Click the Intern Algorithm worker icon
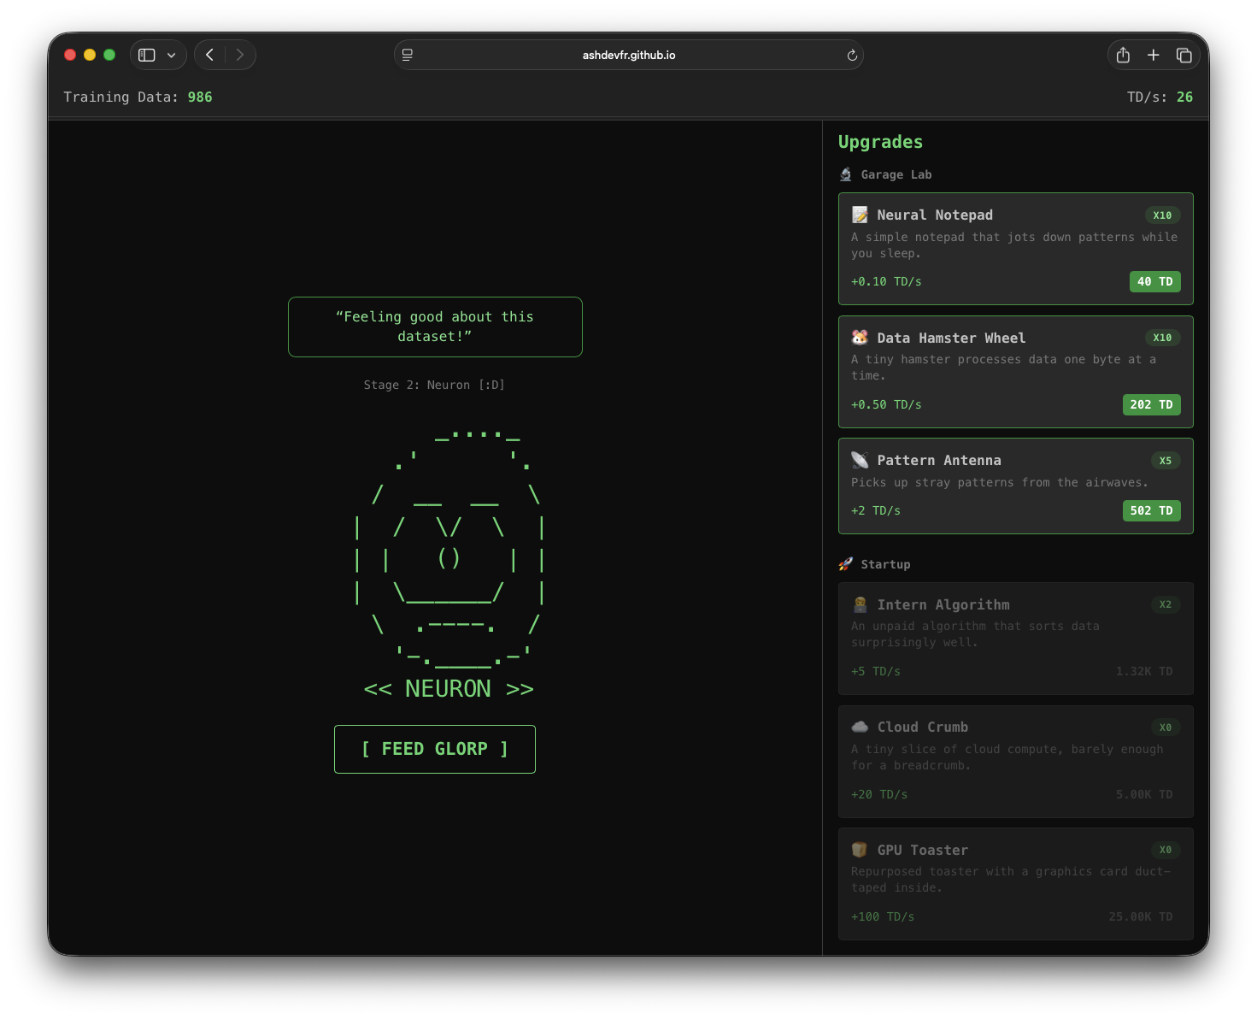The height and width of the screenshot is (1019, 1257). 860,605
